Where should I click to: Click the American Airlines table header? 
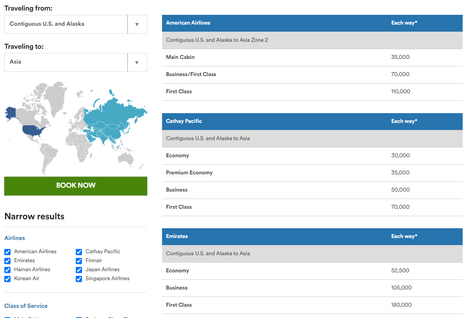tap(312, 23)
